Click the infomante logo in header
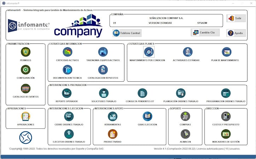 [x=29, y=25]
